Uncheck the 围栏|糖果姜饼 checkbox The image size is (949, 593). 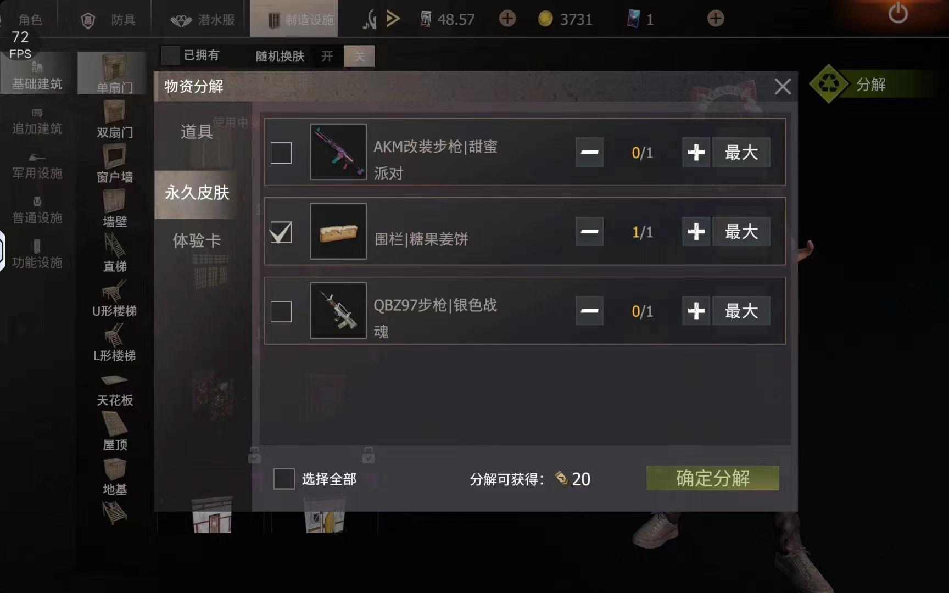click(x=281, y=232)
